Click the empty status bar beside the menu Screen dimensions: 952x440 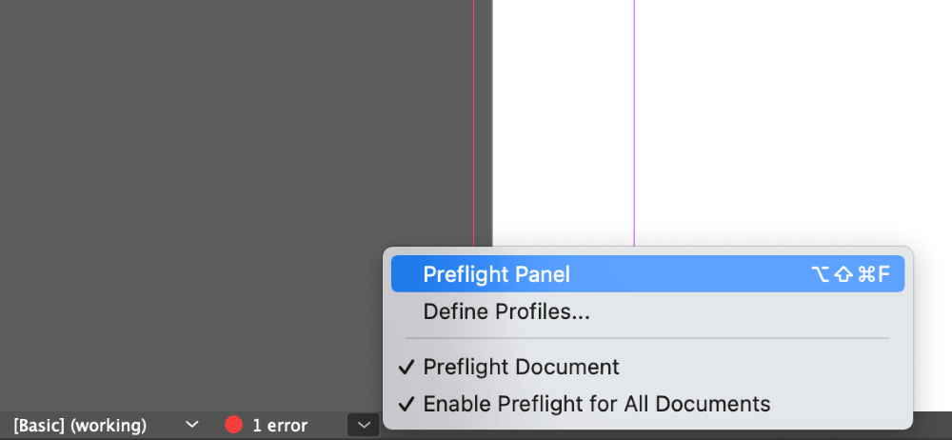932,426
